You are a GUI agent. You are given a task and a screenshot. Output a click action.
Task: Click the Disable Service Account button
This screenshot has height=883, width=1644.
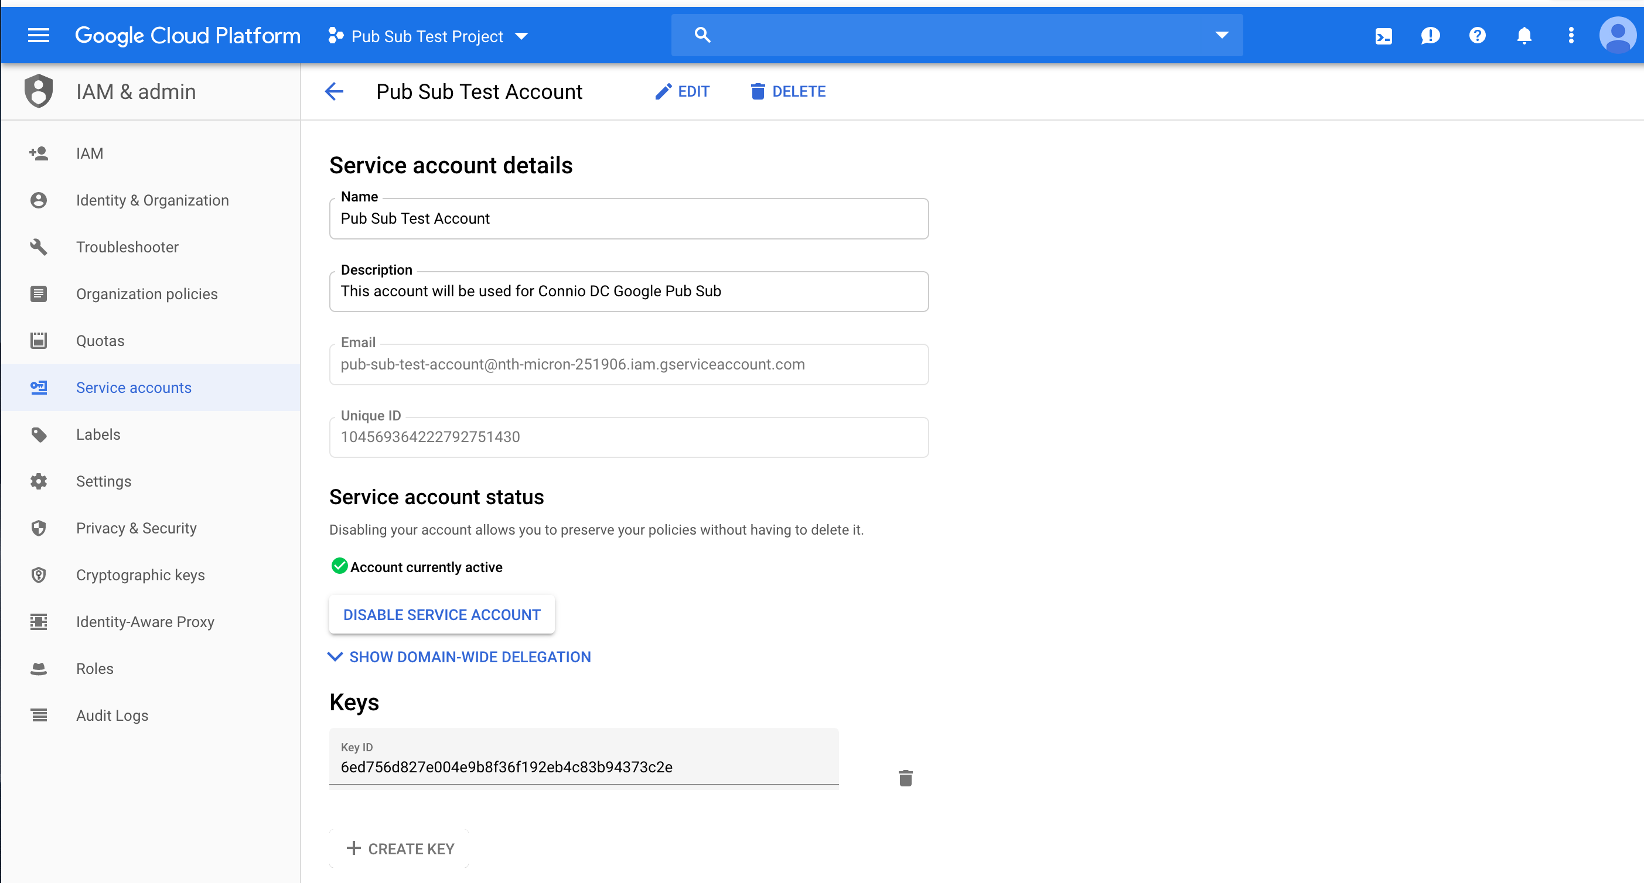click(442, 615)
